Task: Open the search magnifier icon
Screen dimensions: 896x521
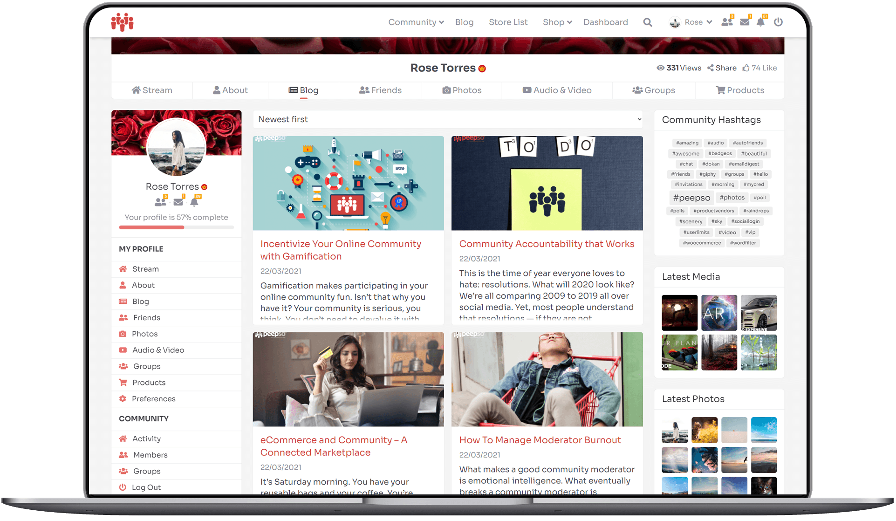Action: [647, 22]
